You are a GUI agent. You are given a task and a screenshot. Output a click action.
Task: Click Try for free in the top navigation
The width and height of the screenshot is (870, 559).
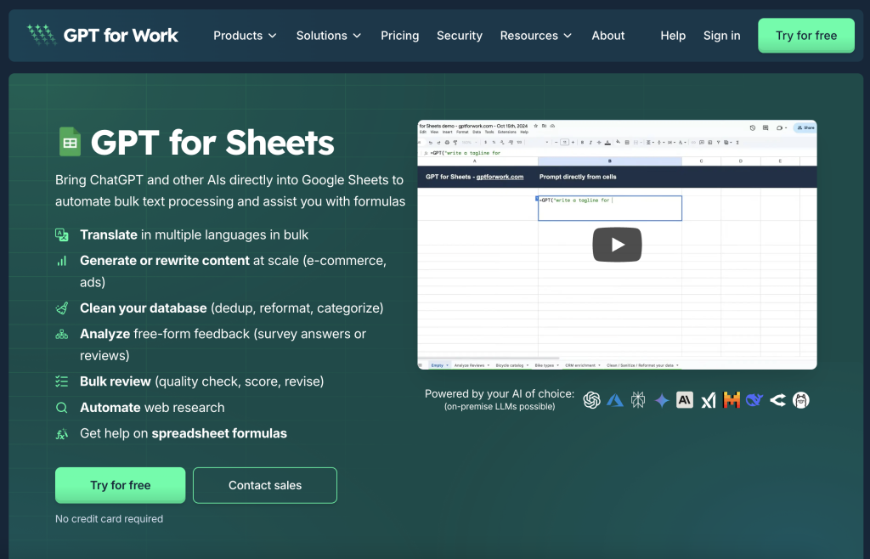806,36
